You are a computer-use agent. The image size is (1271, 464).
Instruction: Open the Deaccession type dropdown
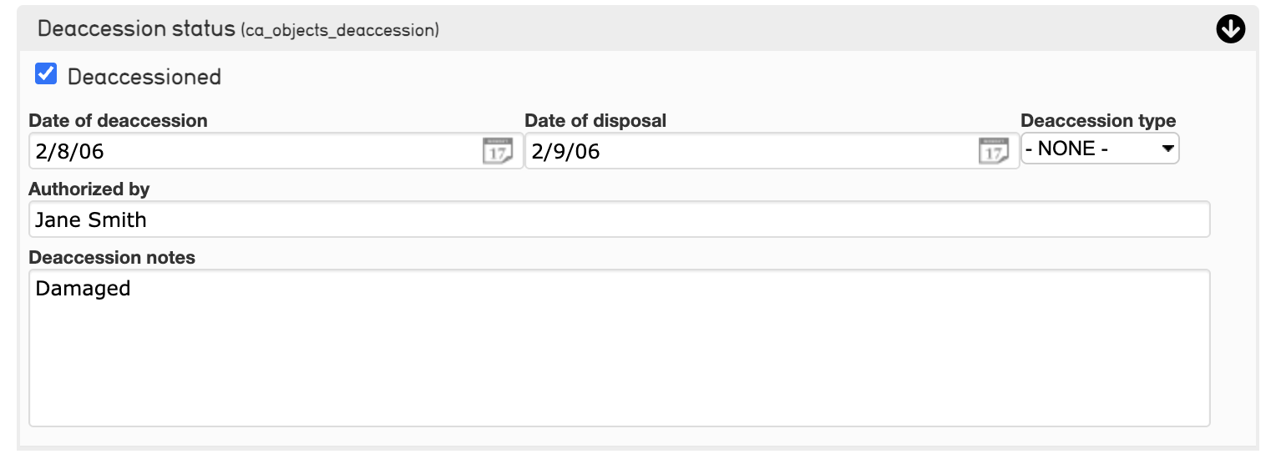coord(1100,149)
